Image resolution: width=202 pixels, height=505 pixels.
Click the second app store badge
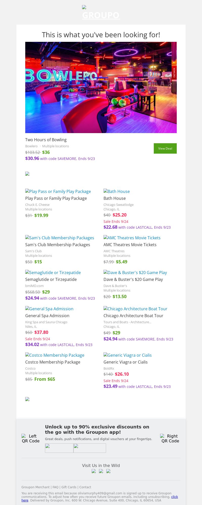(90, 448)
